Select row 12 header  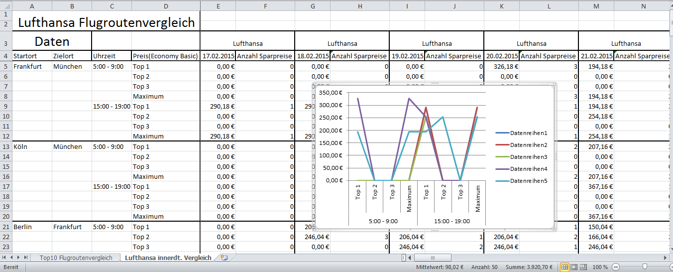pyautogui.click(x=6, y=136)
